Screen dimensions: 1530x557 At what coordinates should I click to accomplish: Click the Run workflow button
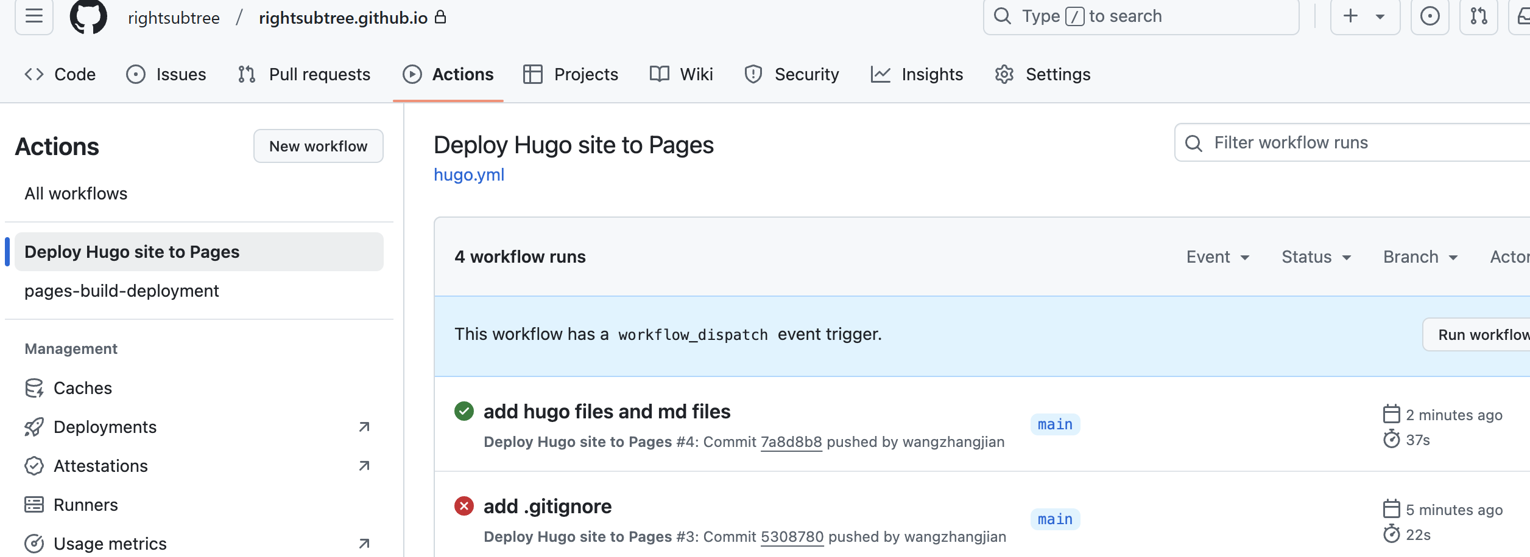click(1477, 334)
